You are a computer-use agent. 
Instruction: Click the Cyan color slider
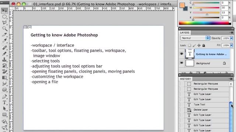tap(206, 3)
